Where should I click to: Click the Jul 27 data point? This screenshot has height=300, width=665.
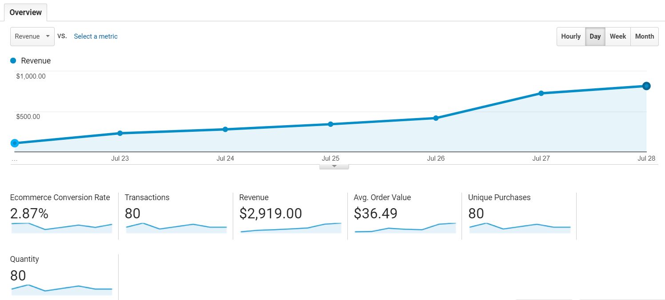pyautogui.click(x=541, y=93)
